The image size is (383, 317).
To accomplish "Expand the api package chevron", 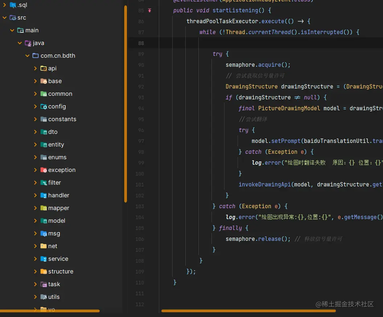I will (35, 69).
